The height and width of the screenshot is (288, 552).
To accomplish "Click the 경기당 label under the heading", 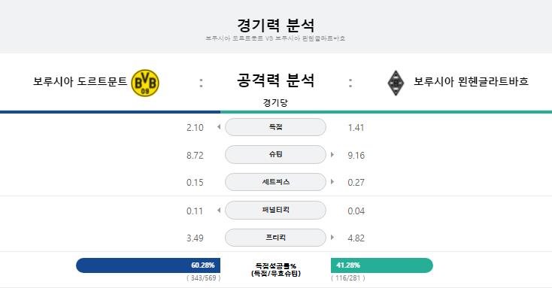I will pos(275,103).
